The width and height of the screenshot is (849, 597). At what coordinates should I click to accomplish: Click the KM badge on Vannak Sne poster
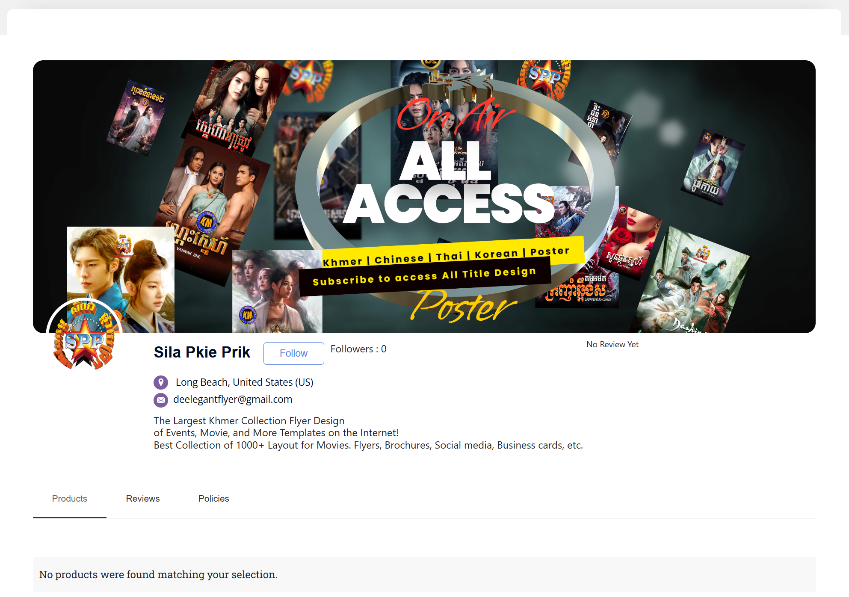[x=207, y=222]
